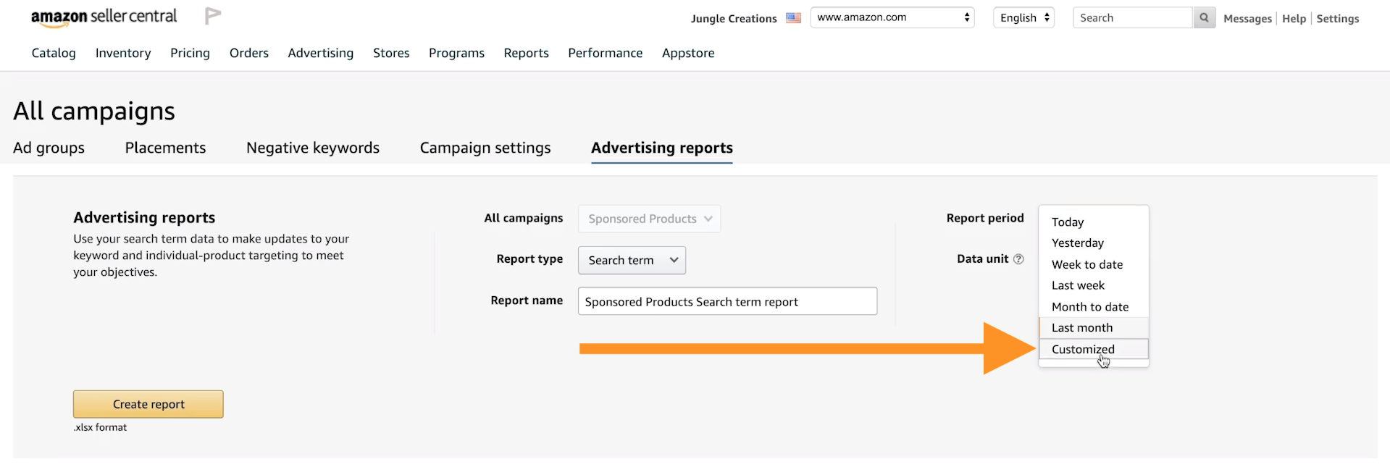
Task: Open the Messages link
Action: [1247, 19]
